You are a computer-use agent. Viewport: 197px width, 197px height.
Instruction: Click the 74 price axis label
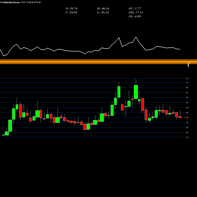point(187,83)
